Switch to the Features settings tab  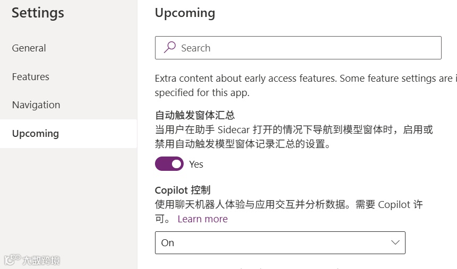click(31, 77)
